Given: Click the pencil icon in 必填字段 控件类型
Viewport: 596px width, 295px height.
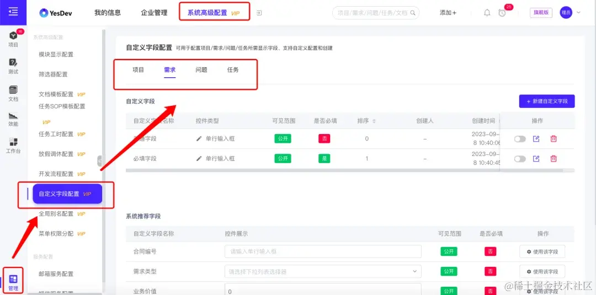Looking at the screenshot, I should 199,159.
